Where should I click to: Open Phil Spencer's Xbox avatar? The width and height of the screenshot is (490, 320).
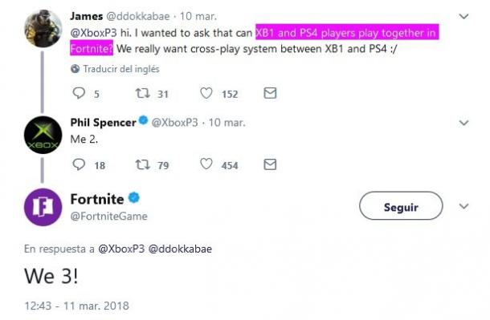[x=43, y=135]
